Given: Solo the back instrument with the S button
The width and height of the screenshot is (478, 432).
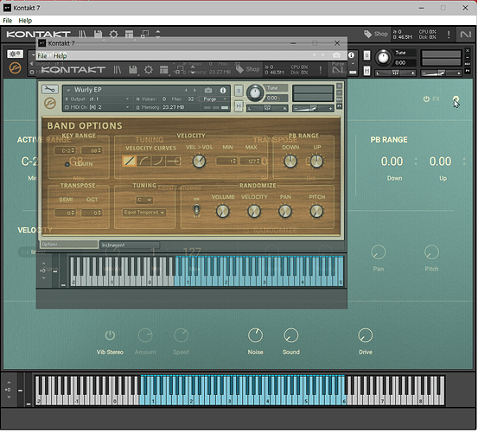Looking at the screenshot, I should tap(366, 55).
